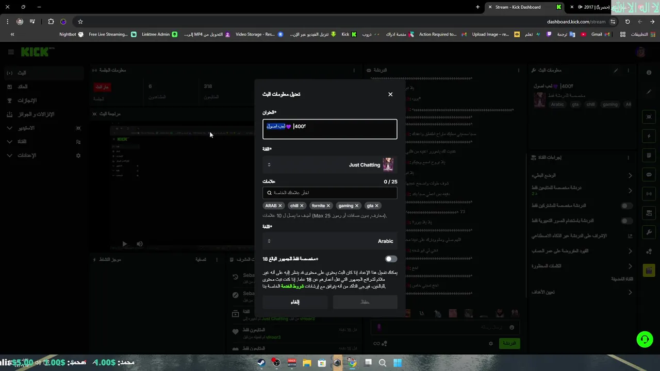Click the chat bubble right rail icon
The width and height of the screenshot is (660, 371).
649,175
